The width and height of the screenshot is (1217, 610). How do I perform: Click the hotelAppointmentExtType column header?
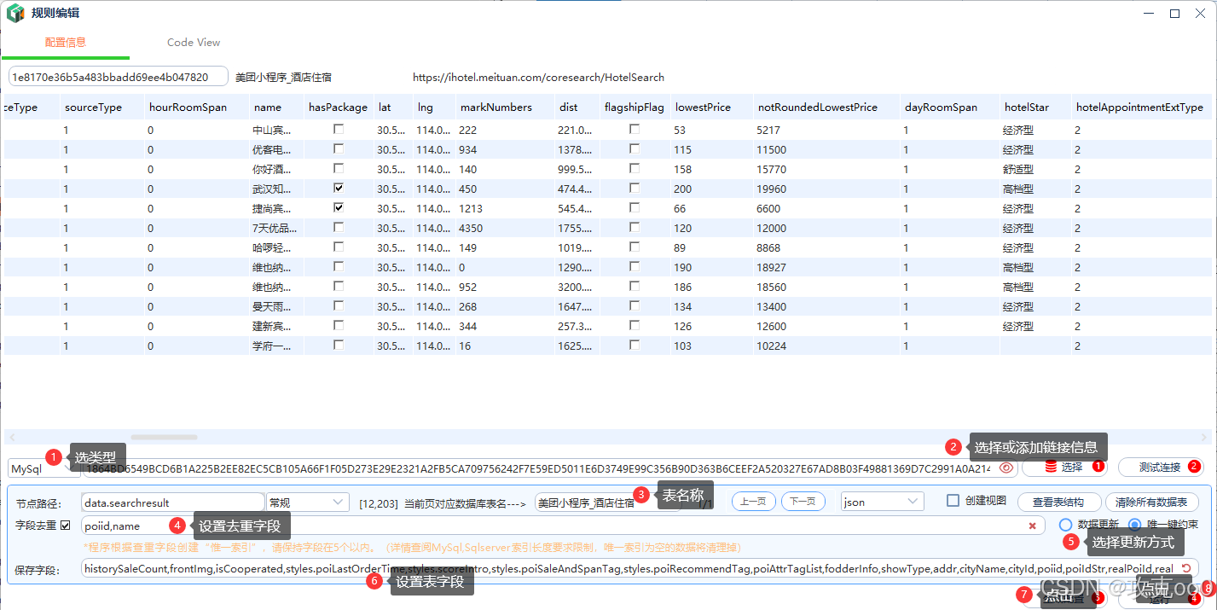(x=1141, y=107)
